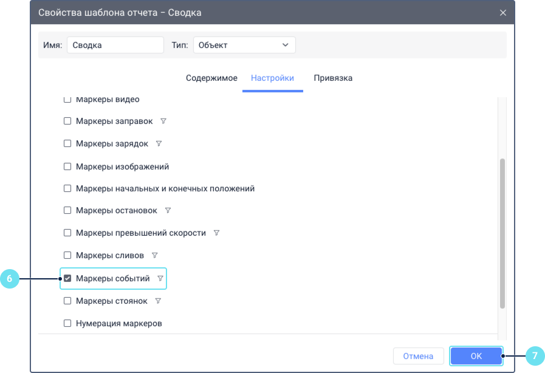
Task: Open filter for Маркеры сливов
Action: (155, 256)
